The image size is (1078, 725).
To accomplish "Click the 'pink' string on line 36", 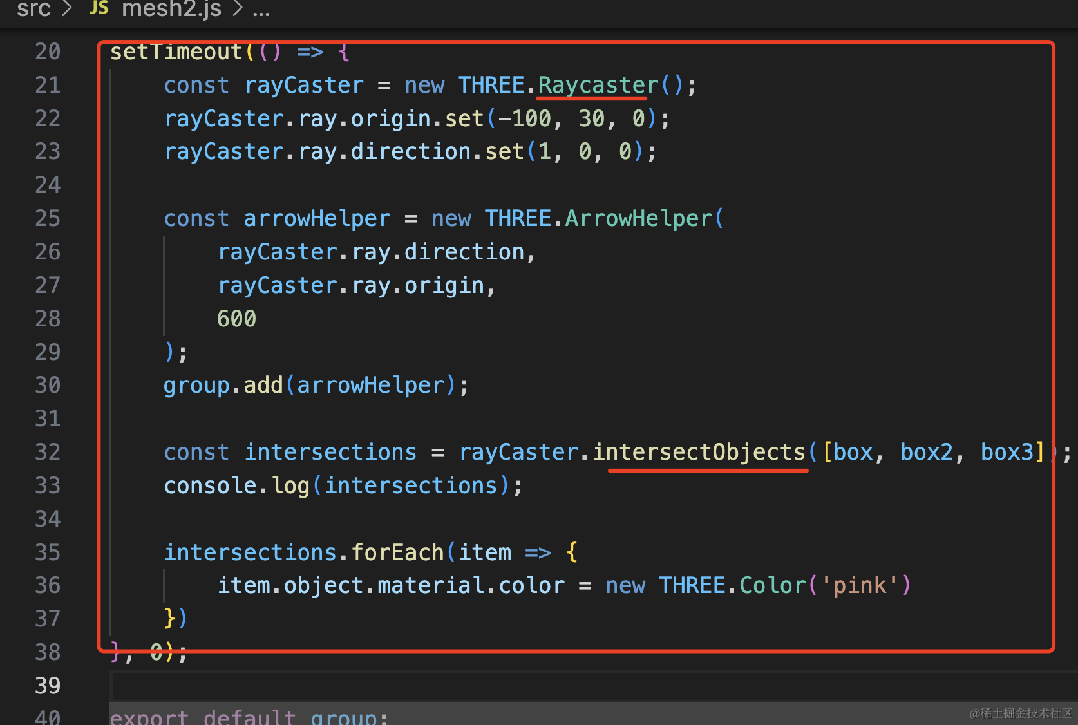I will pos(860,585).
